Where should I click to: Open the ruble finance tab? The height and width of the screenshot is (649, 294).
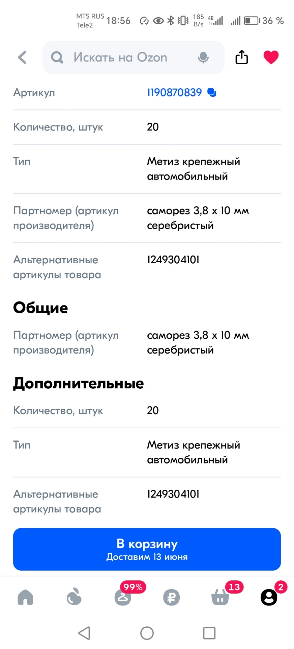[171, 597]
